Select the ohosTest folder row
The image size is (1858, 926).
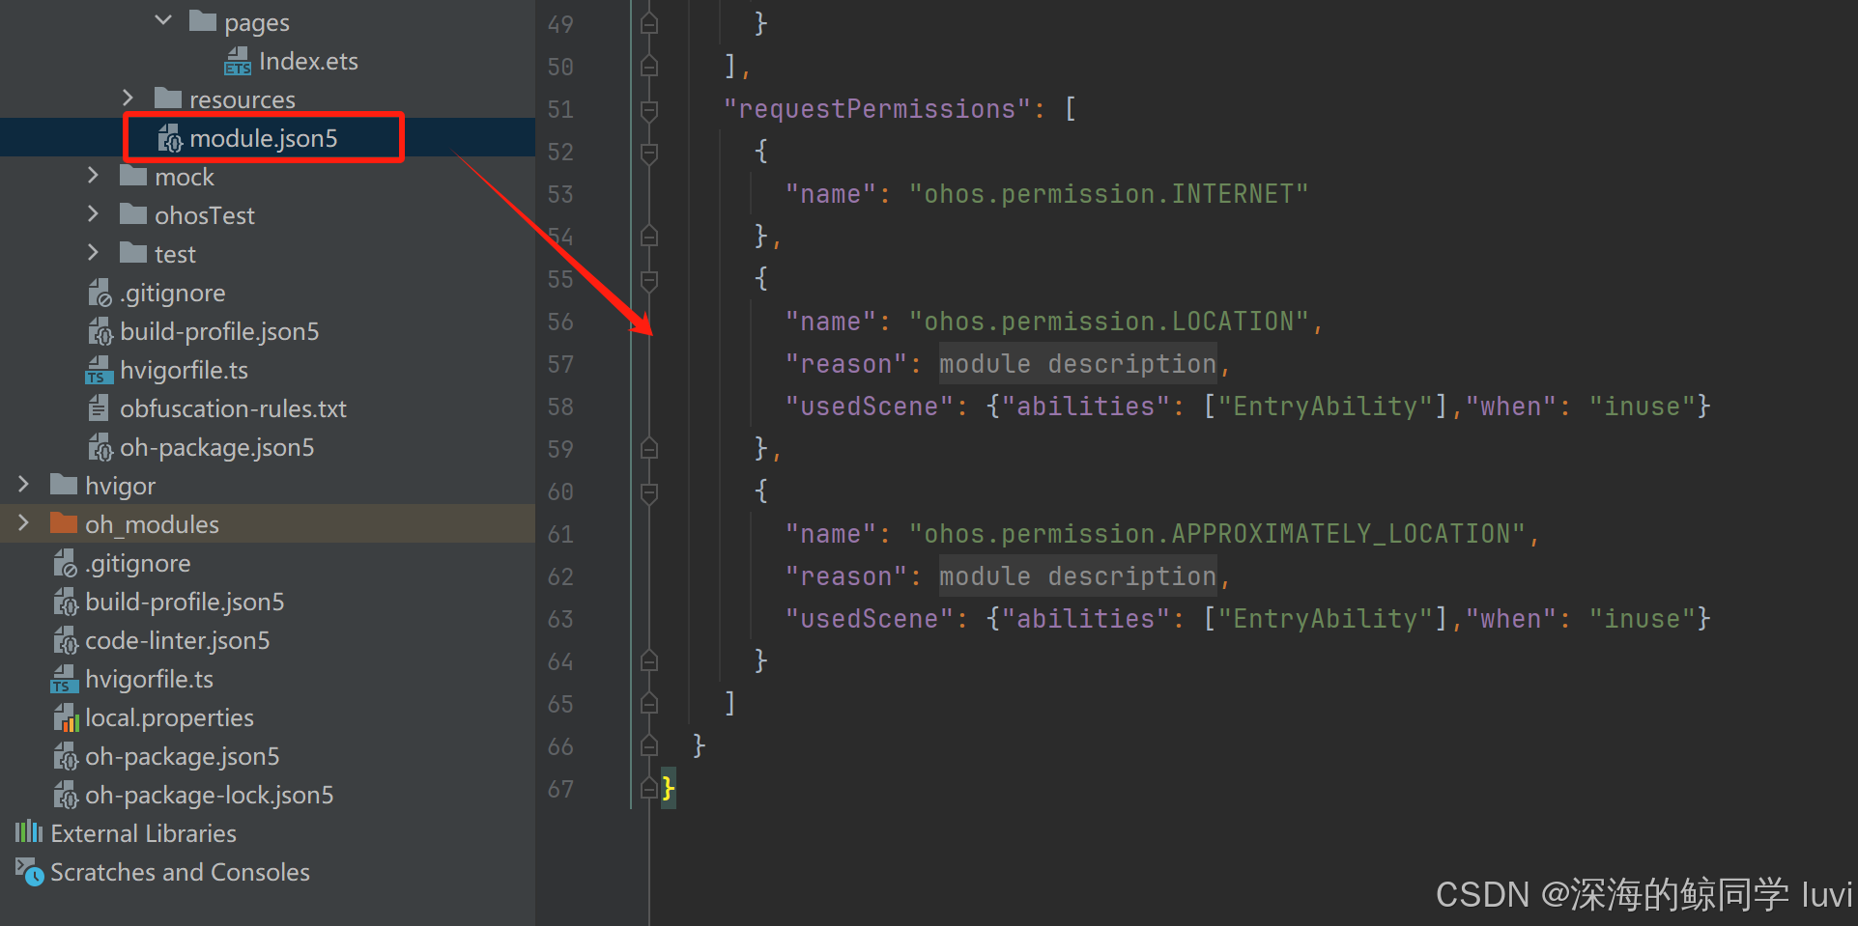268,214
